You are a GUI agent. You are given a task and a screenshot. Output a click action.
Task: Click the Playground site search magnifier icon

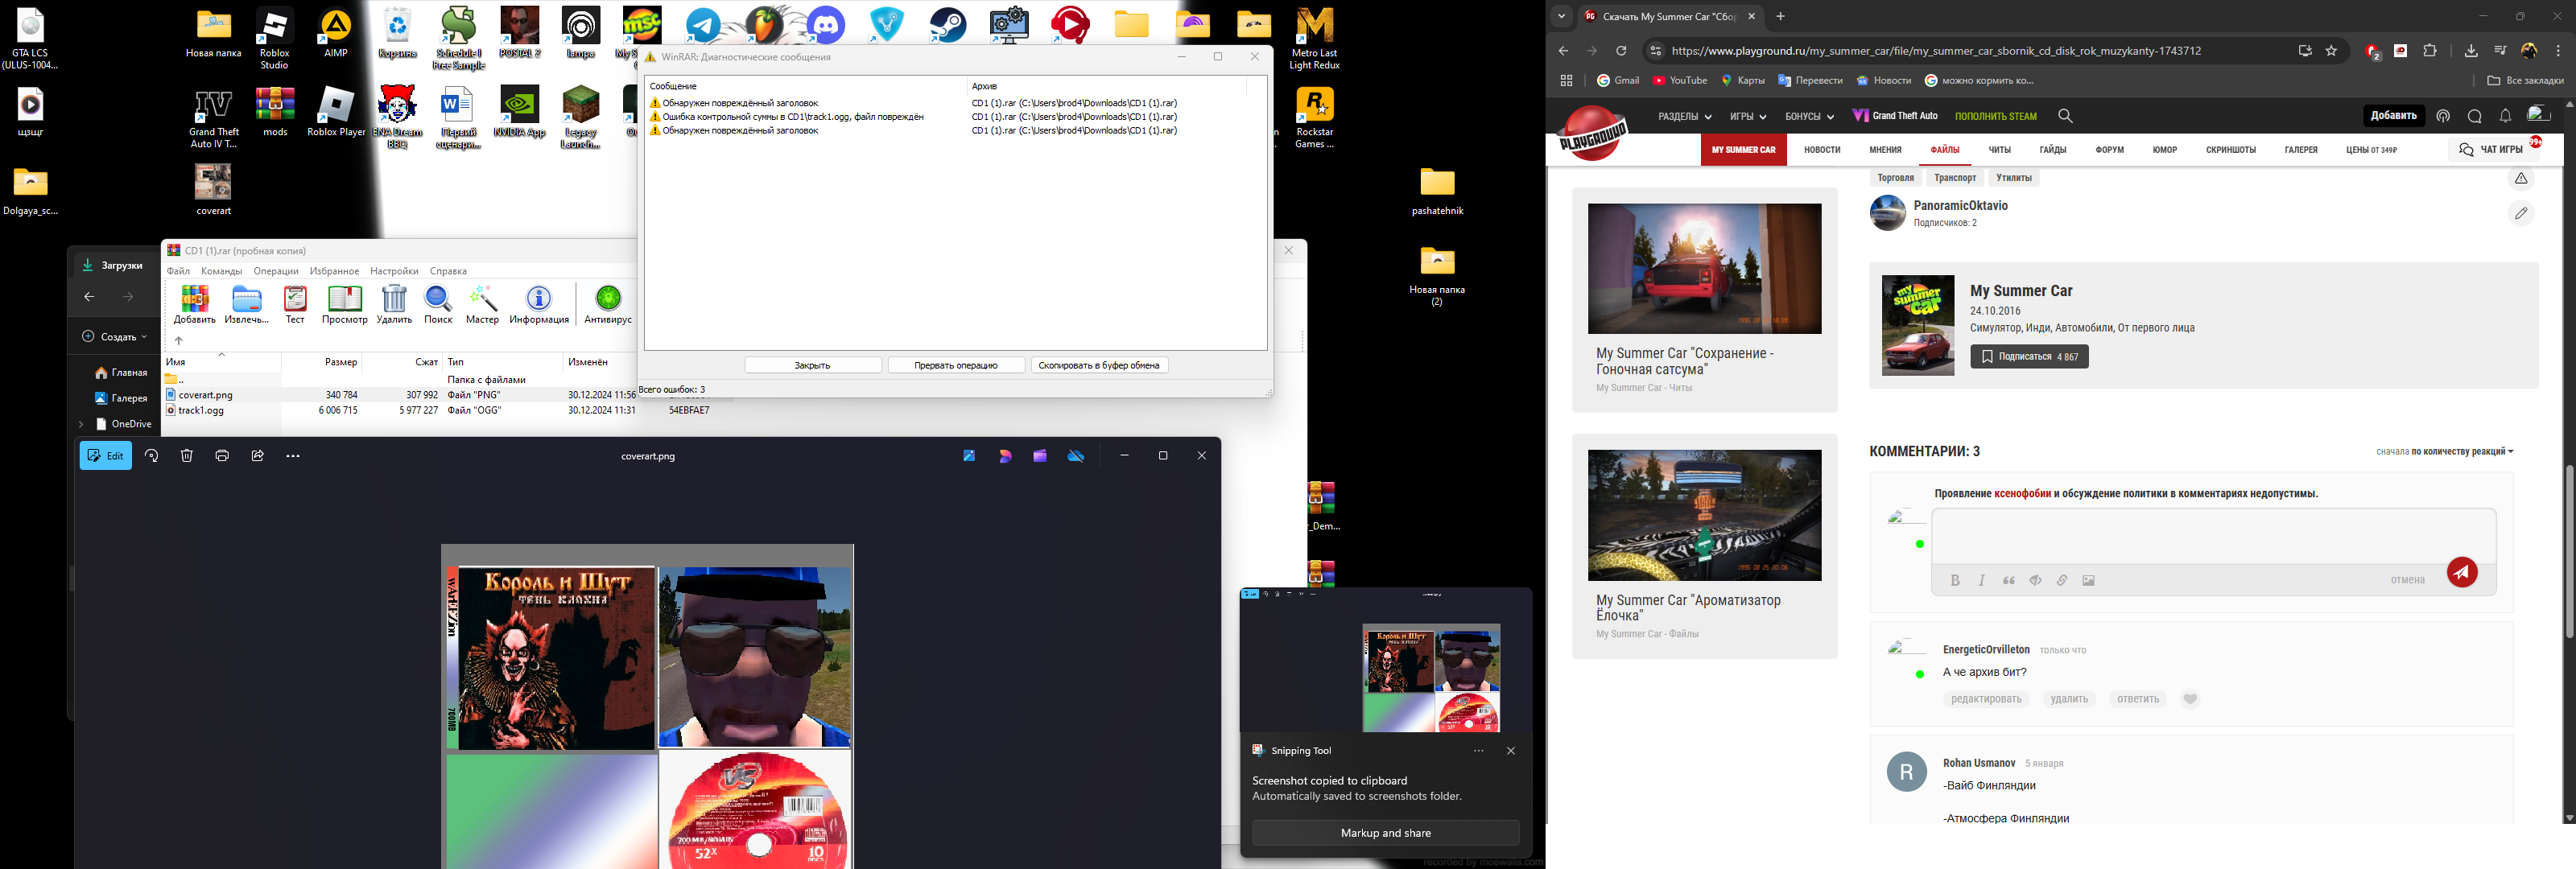[x=2066, y=116]
